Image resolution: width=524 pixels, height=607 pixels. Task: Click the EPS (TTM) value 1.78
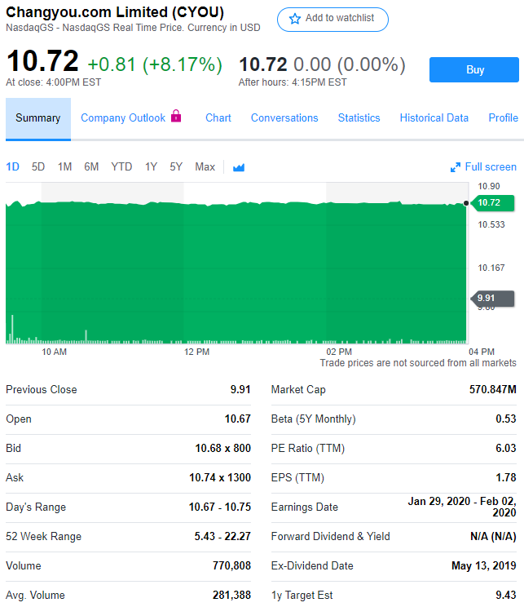click(x=506, y=478)
